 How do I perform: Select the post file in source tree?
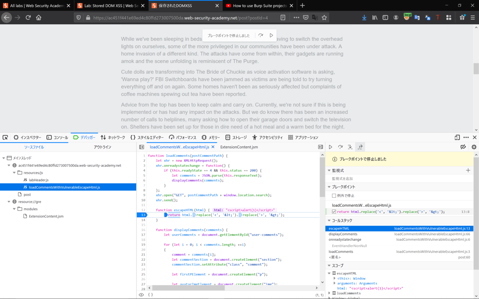tap(27, 195)
